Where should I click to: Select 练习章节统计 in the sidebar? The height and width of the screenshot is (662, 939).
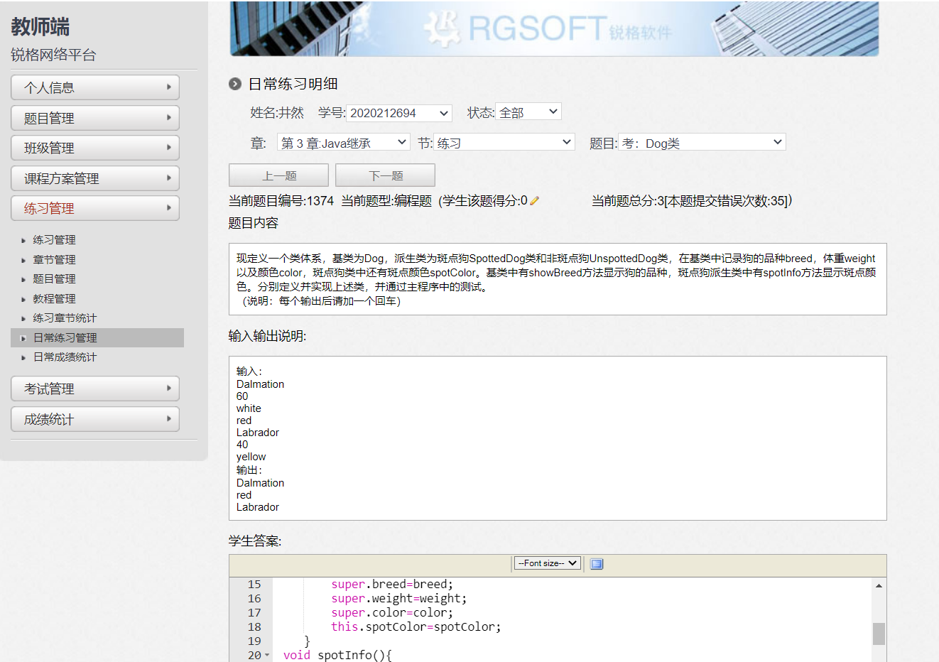click(65, 318)
